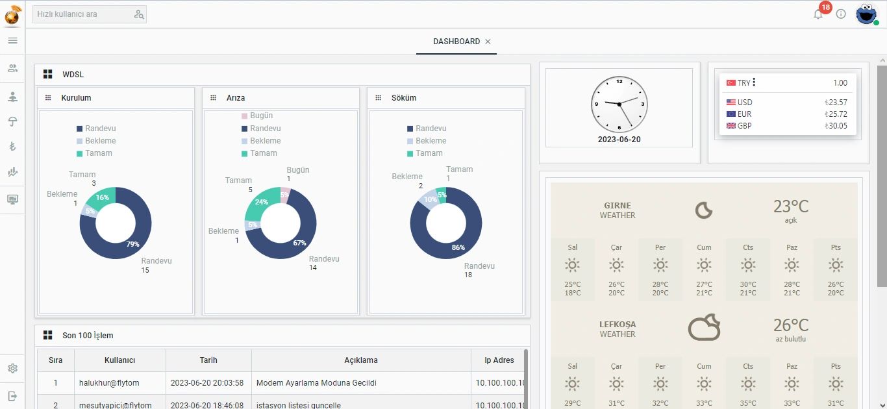Screen dimensions: 887x409
Task: Click the info icon in the top bar
Action: [840, 13]
